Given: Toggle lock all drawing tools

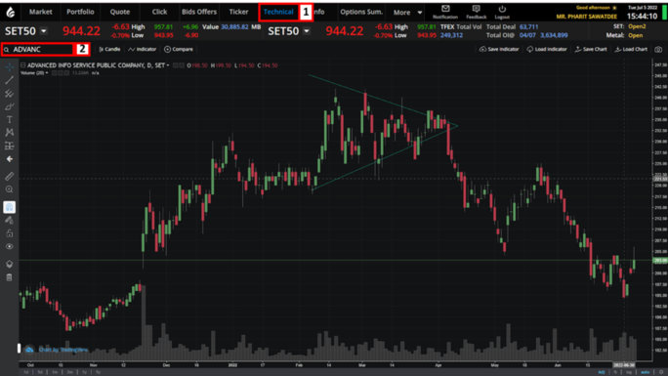Looking at the screenshot, I should (10, 233).
